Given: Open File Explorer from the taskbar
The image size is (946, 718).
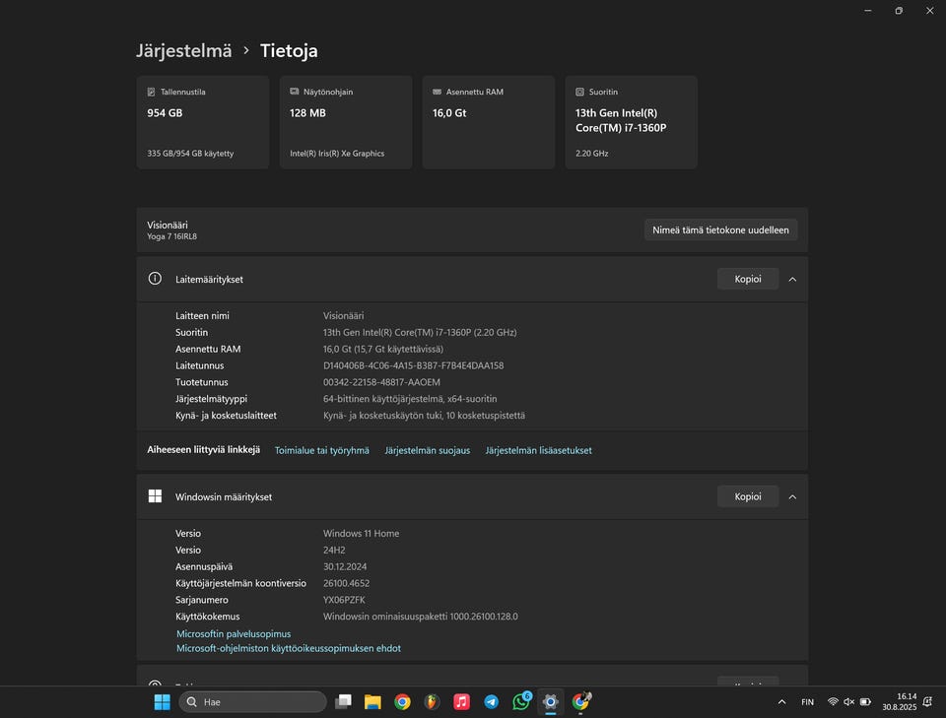Looking at the screenshot, I should (372, 701).
